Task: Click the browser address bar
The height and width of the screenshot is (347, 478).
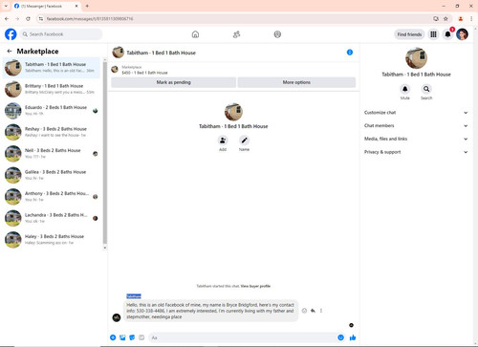Action: tap(237, 19)
